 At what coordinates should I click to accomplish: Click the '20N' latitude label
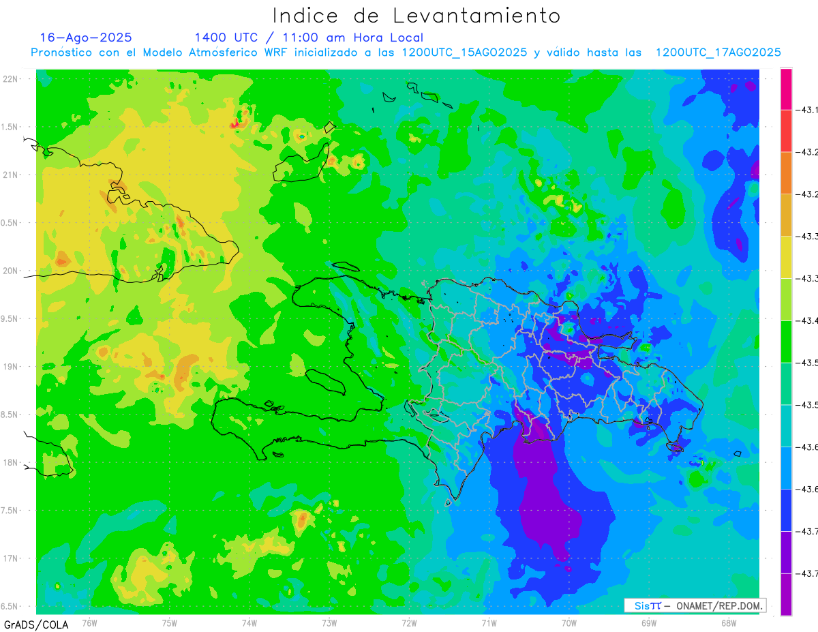click(11, 271)
